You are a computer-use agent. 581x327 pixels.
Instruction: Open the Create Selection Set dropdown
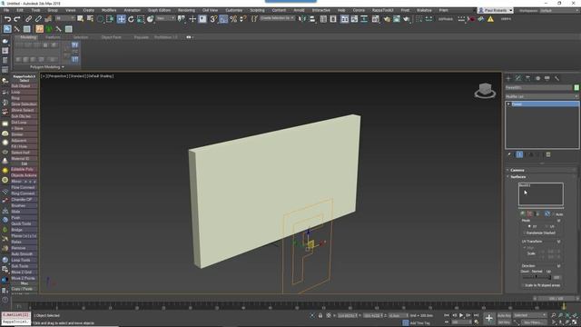pyautogui.click(x=277, y=18)
